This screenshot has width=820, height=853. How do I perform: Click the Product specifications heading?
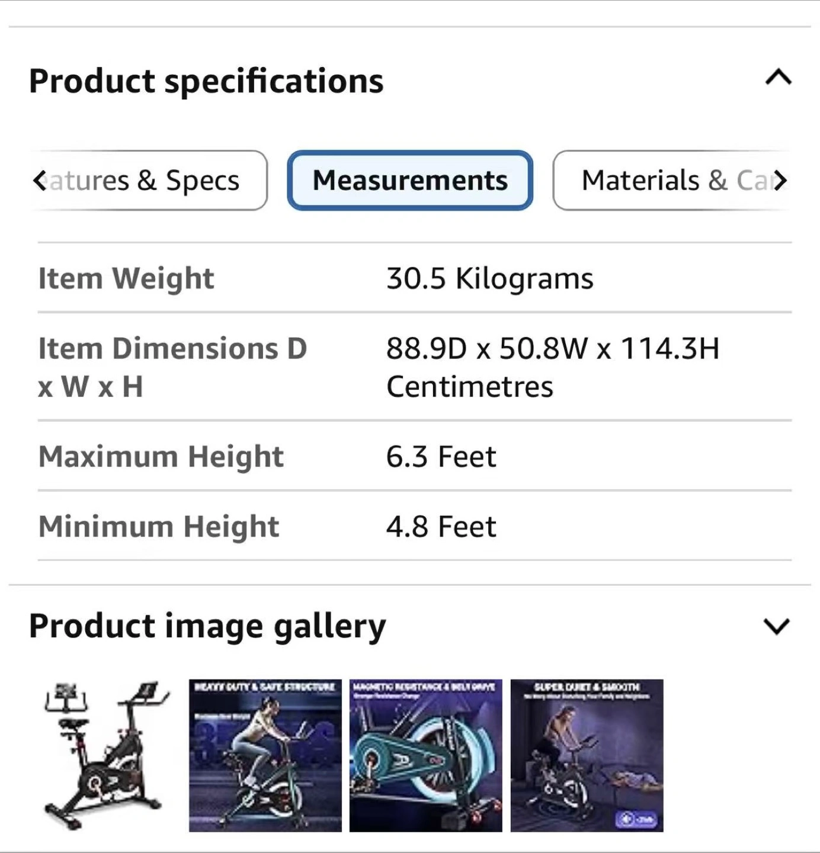coord(206,81)
